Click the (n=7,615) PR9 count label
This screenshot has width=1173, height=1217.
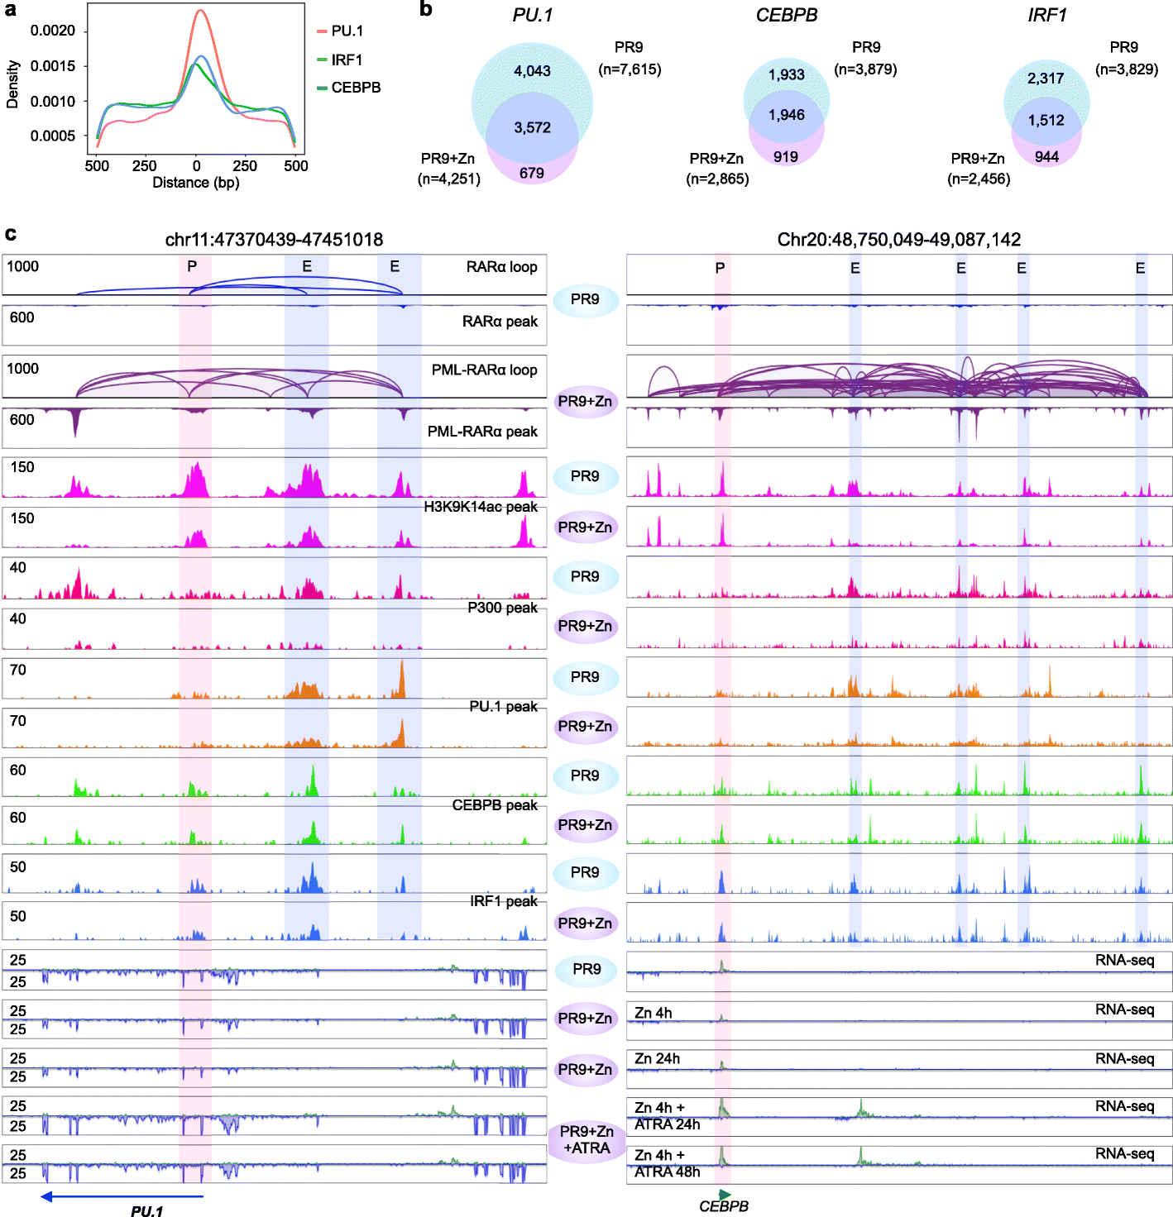(x=630, y=69)
